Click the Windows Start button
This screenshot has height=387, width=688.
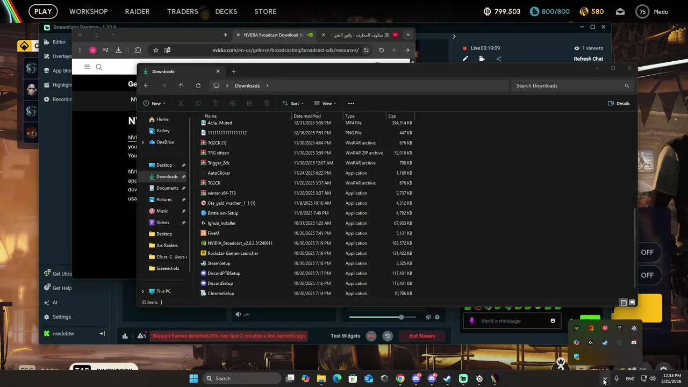coord(193,378)
